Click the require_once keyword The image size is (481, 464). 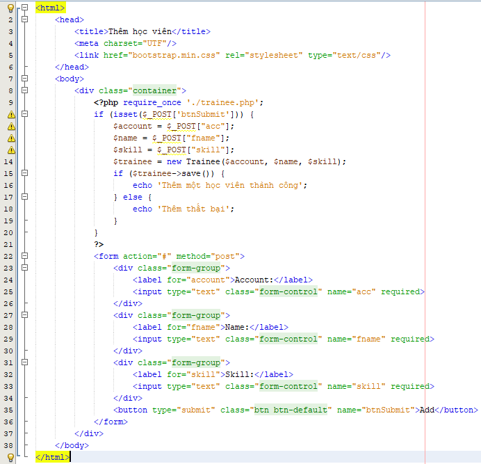(152, 102)
